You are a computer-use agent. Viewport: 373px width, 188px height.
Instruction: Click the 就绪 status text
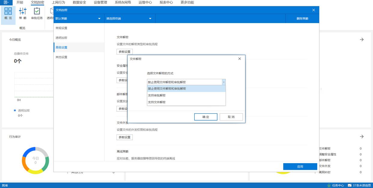pyautogui.click(x=5, y=185)
